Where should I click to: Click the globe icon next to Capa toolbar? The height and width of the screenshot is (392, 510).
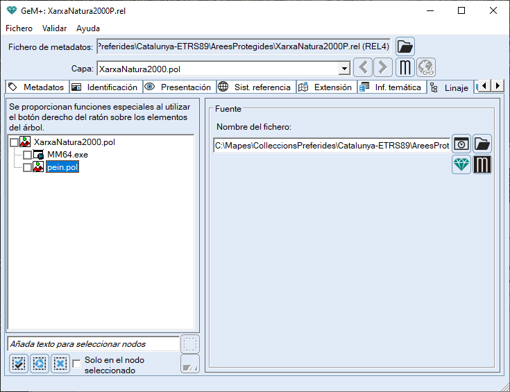426,68
